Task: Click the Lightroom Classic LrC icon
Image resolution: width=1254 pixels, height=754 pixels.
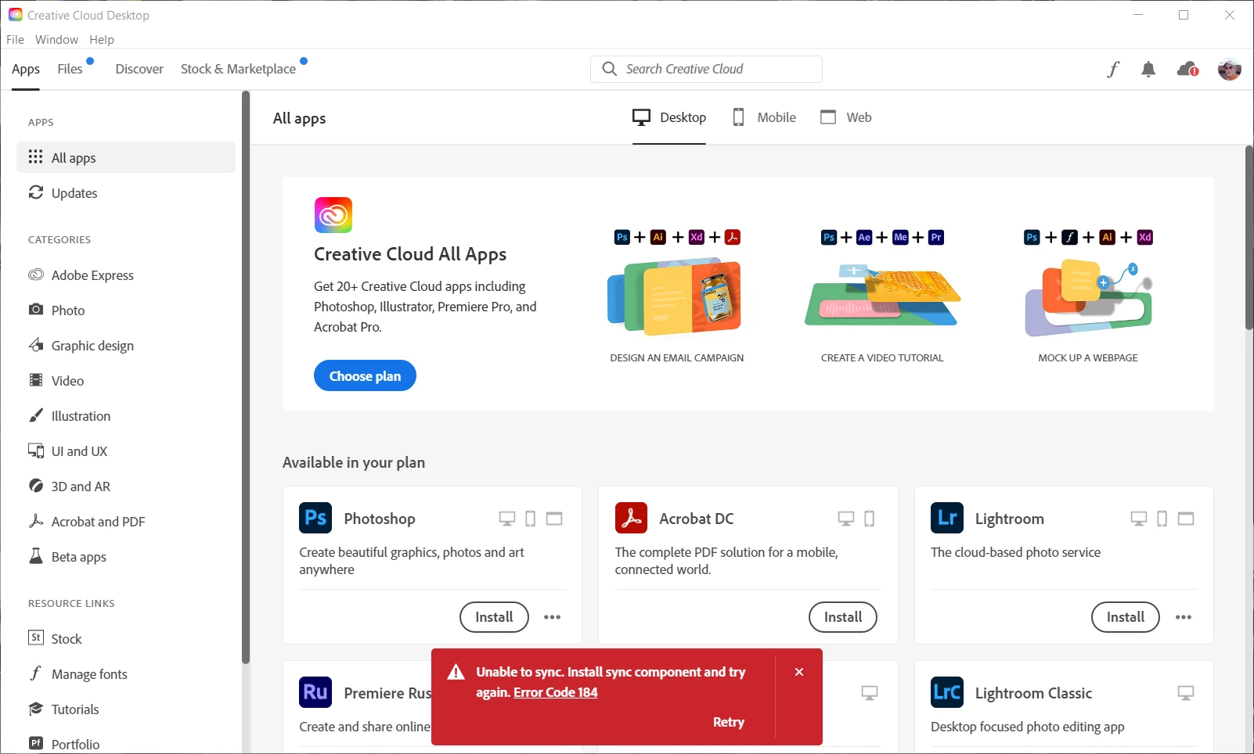Action: coord(947,692)
